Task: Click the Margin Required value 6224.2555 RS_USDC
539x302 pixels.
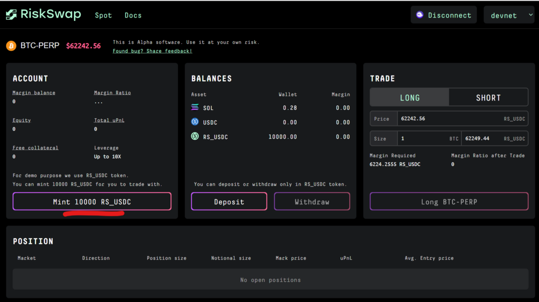Action: coord(395,164)
